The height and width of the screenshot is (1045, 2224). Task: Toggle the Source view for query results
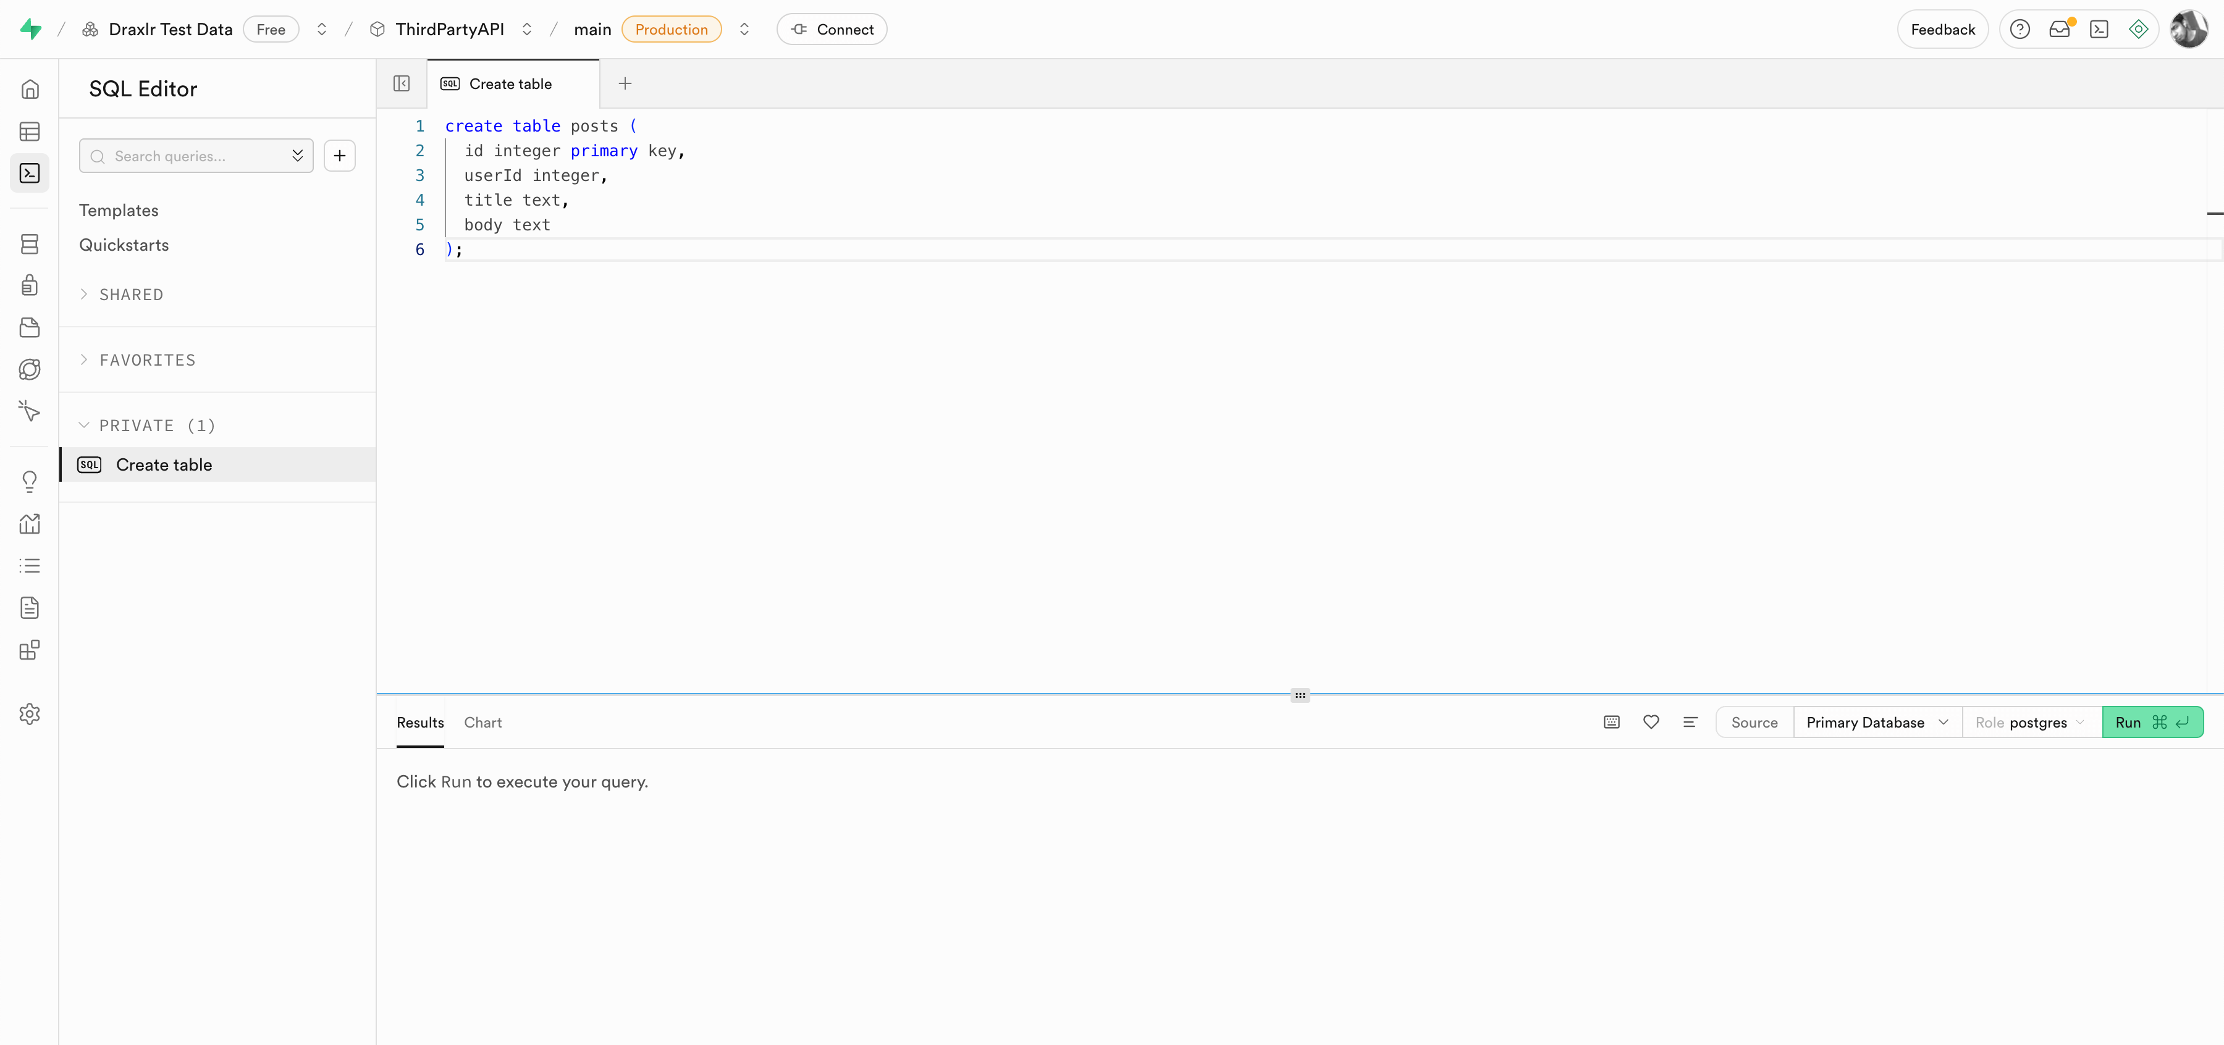pos(1753,722)
